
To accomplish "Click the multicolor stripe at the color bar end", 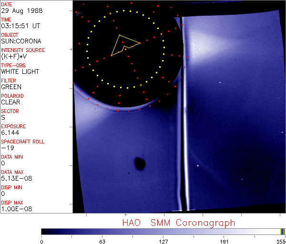I will [282, 232].
